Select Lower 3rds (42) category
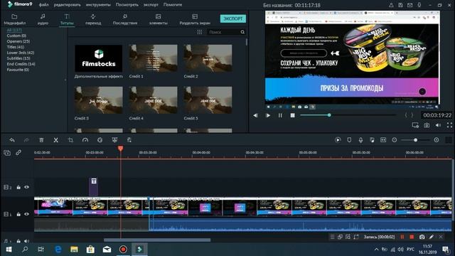The image size is (455, 256). tap(21, 53)
